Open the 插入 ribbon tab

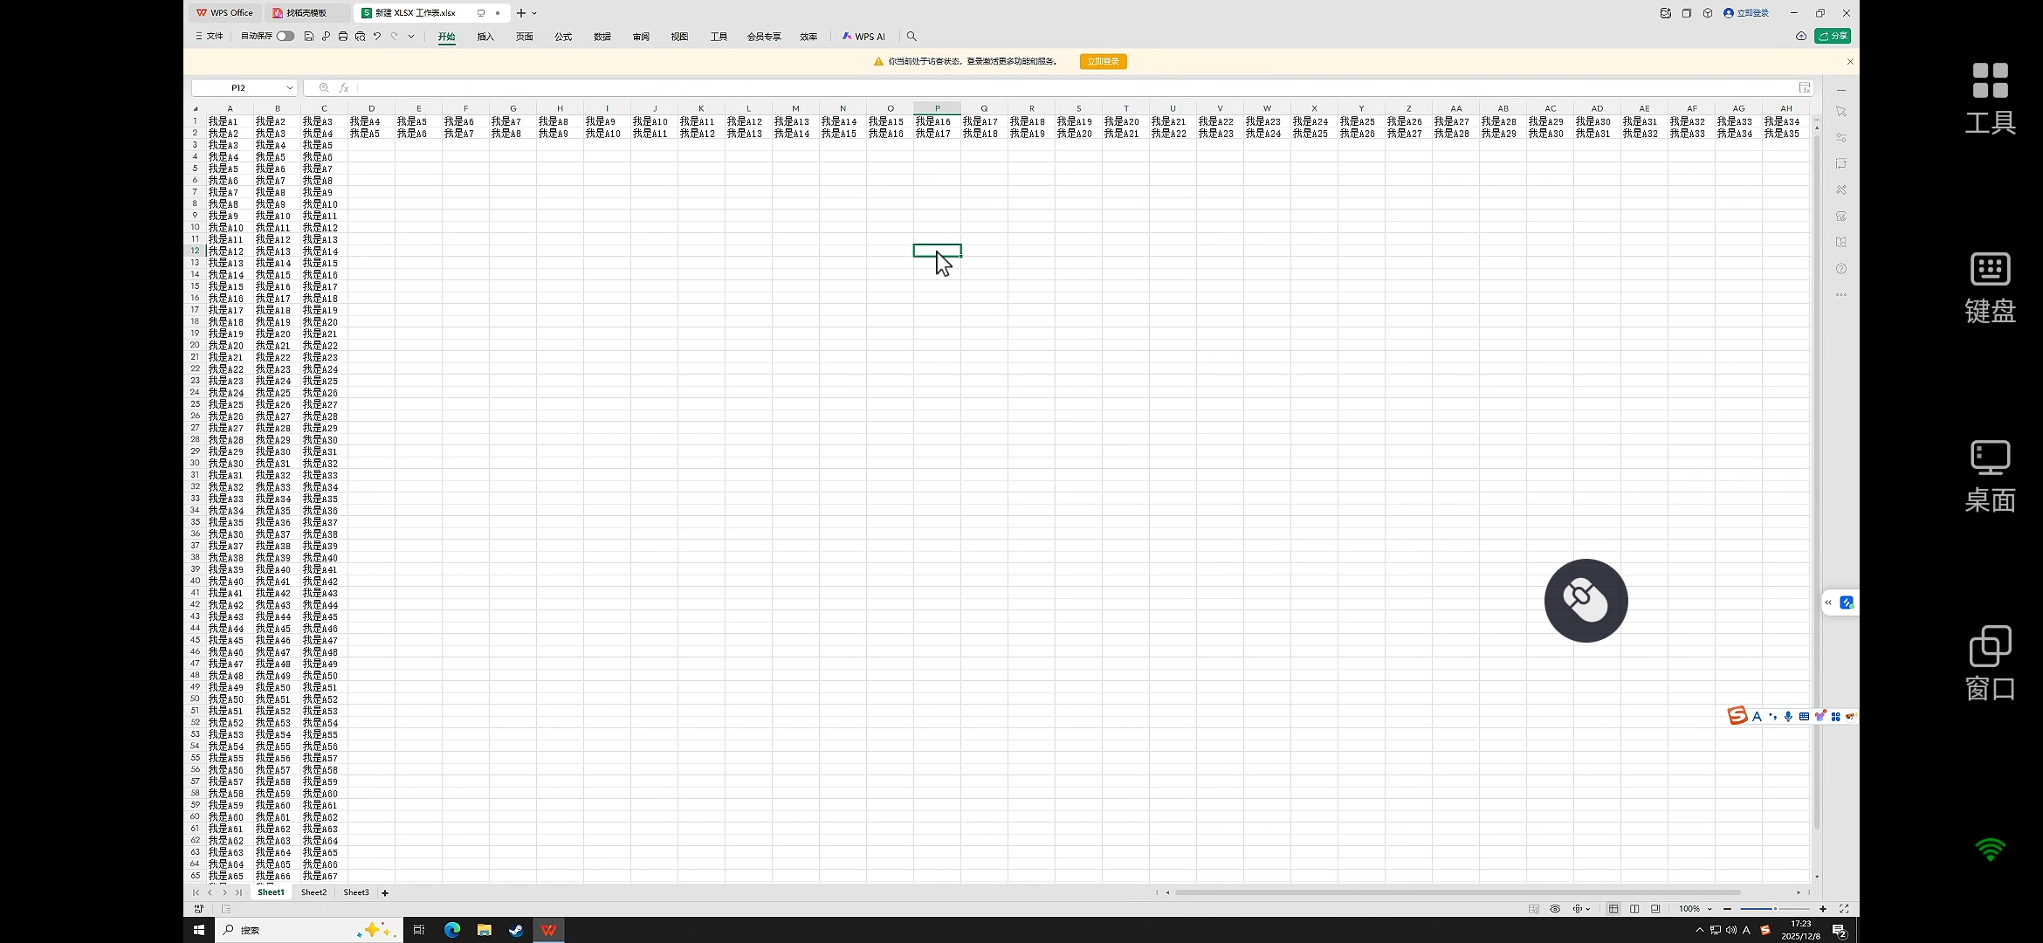pyautogui.click(x=485, y=37)
